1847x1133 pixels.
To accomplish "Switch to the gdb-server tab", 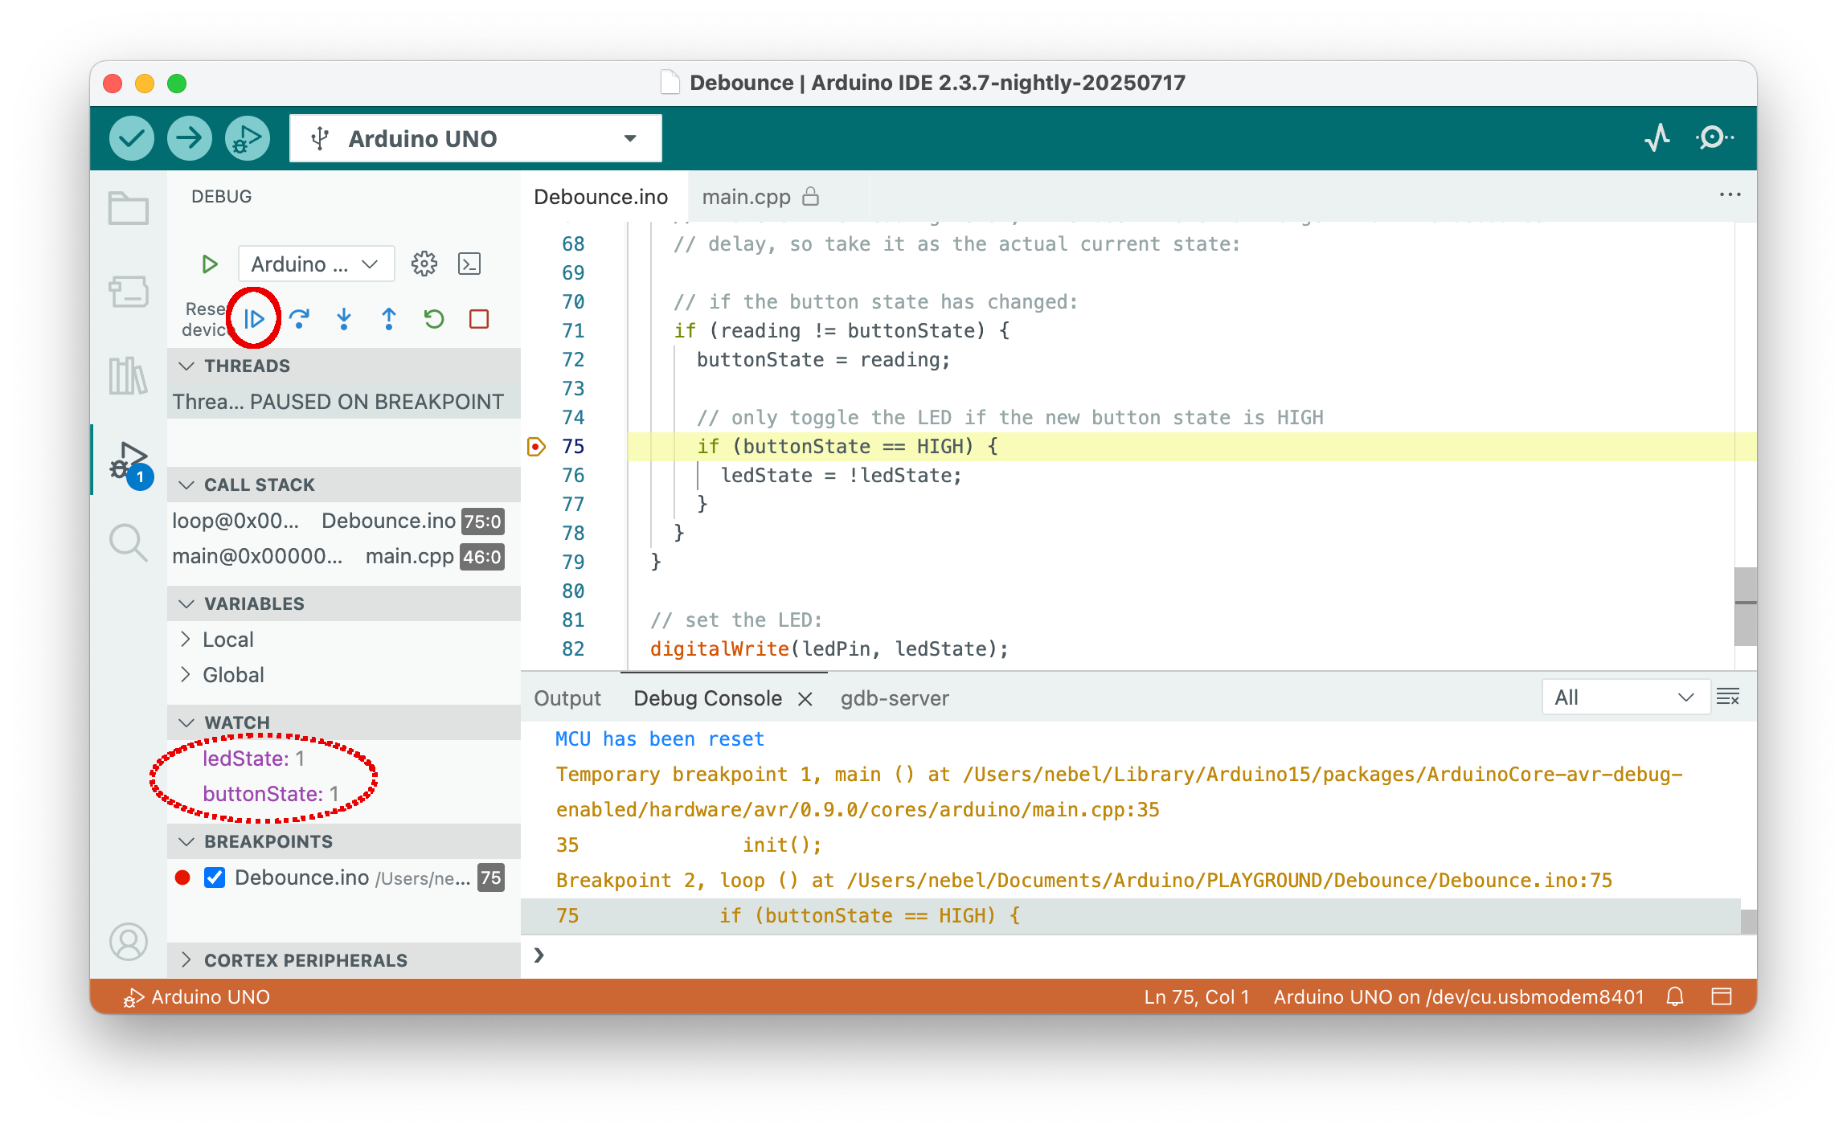I will point(894,698).
